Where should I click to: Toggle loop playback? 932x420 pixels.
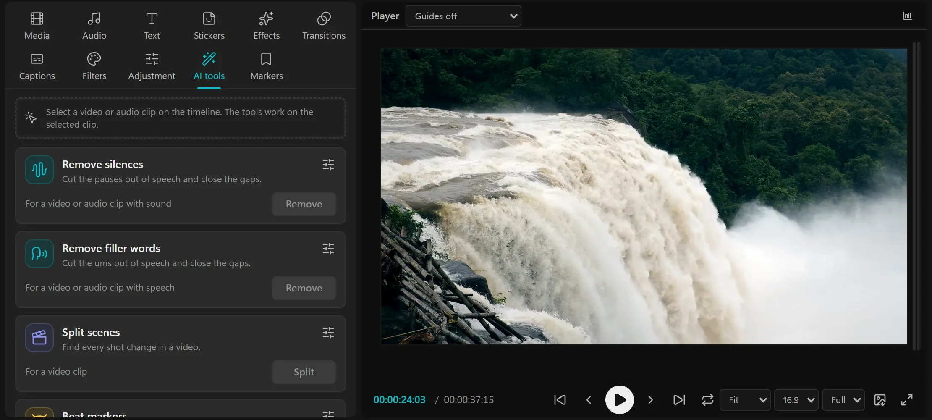coord(707,400)
